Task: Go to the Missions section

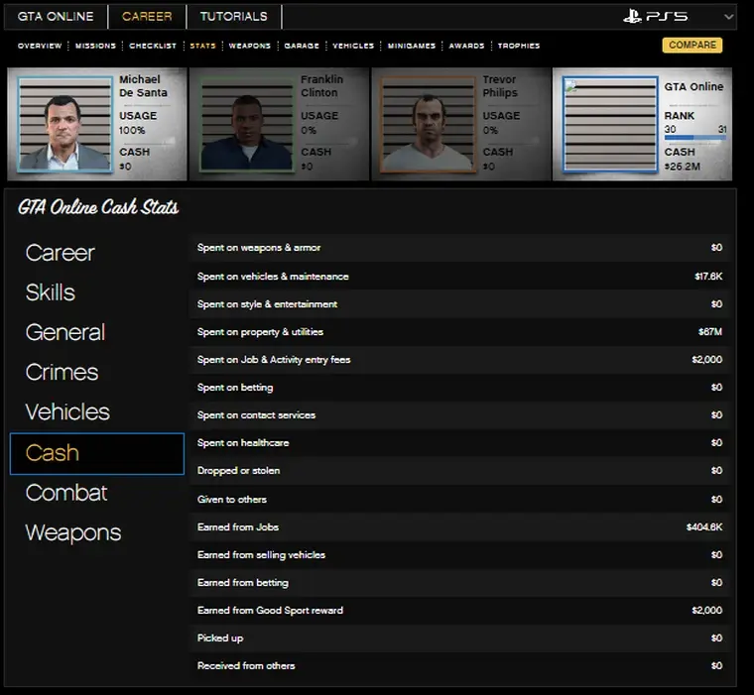Action: [x=95, y=46]
